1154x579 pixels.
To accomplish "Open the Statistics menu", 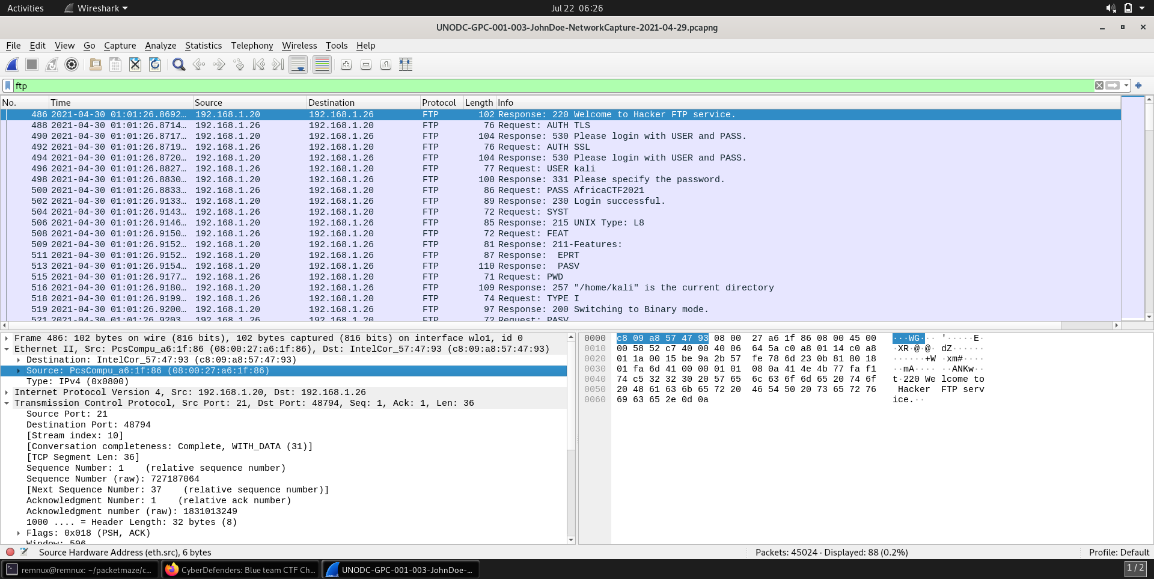I will pos(203,46).
